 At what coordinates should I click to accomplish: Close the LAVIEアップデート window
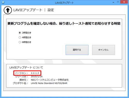pyautogui.click(x=124, y=2)
